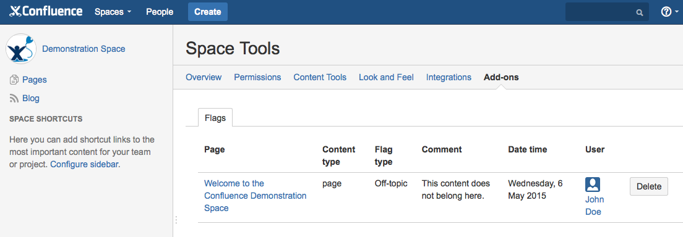
Task: Go to Pages in the sidebar
Action: [35, 80]
